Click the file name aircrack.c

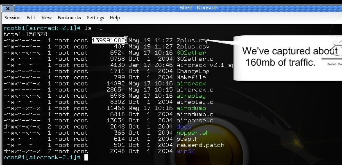(x=195, y=89)
